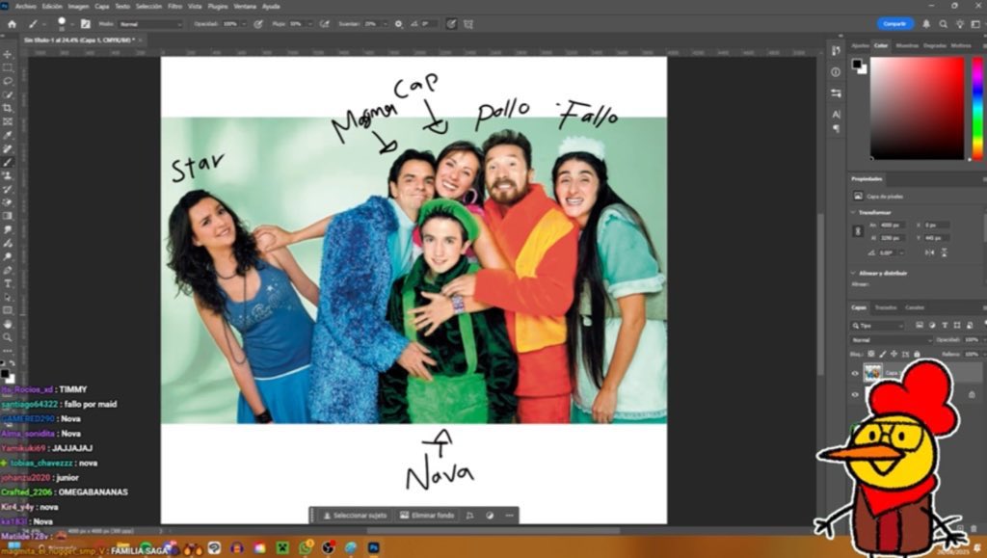This screenshot has width=987, height=558.
Task: Open smoothing options gear icon
Action: pos(398,24)
